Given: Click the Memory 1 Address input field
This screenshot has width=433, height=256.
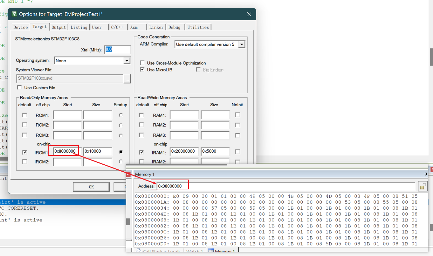Looking at the screenshot, I should pos(286,186).
